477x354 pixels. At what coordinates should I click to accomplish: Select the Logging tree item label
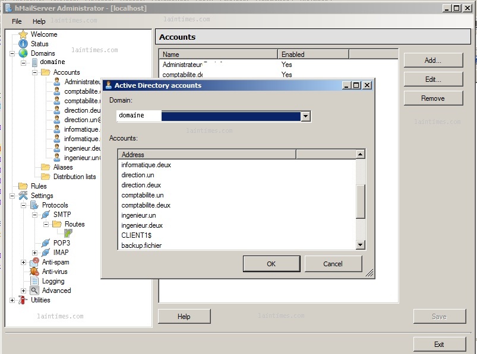(53, 281)
